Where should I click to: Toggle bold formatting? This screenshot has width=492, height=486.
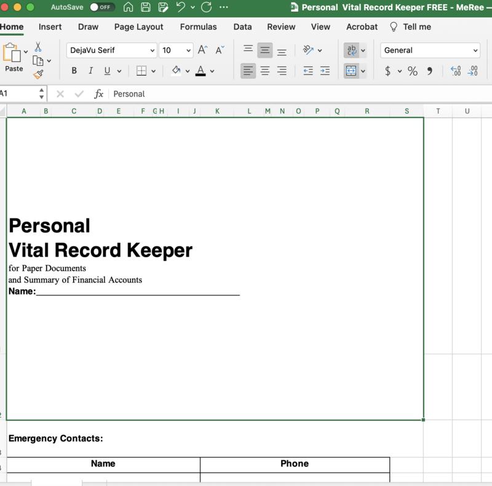tap(74, 71)
